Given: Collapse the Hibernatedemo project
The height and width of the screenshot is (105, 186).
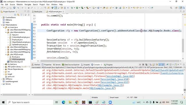Looking at the screenshot, I should (1, 25).
